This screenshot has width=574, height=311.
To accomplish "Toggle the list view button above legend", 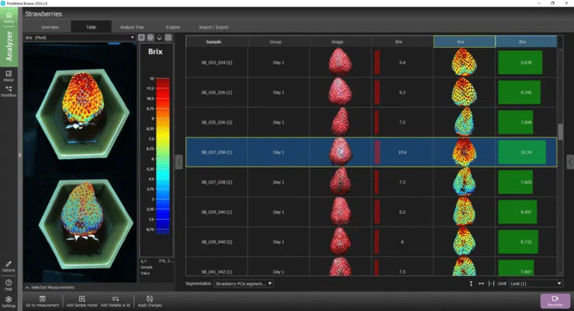I will pos(168,37).
